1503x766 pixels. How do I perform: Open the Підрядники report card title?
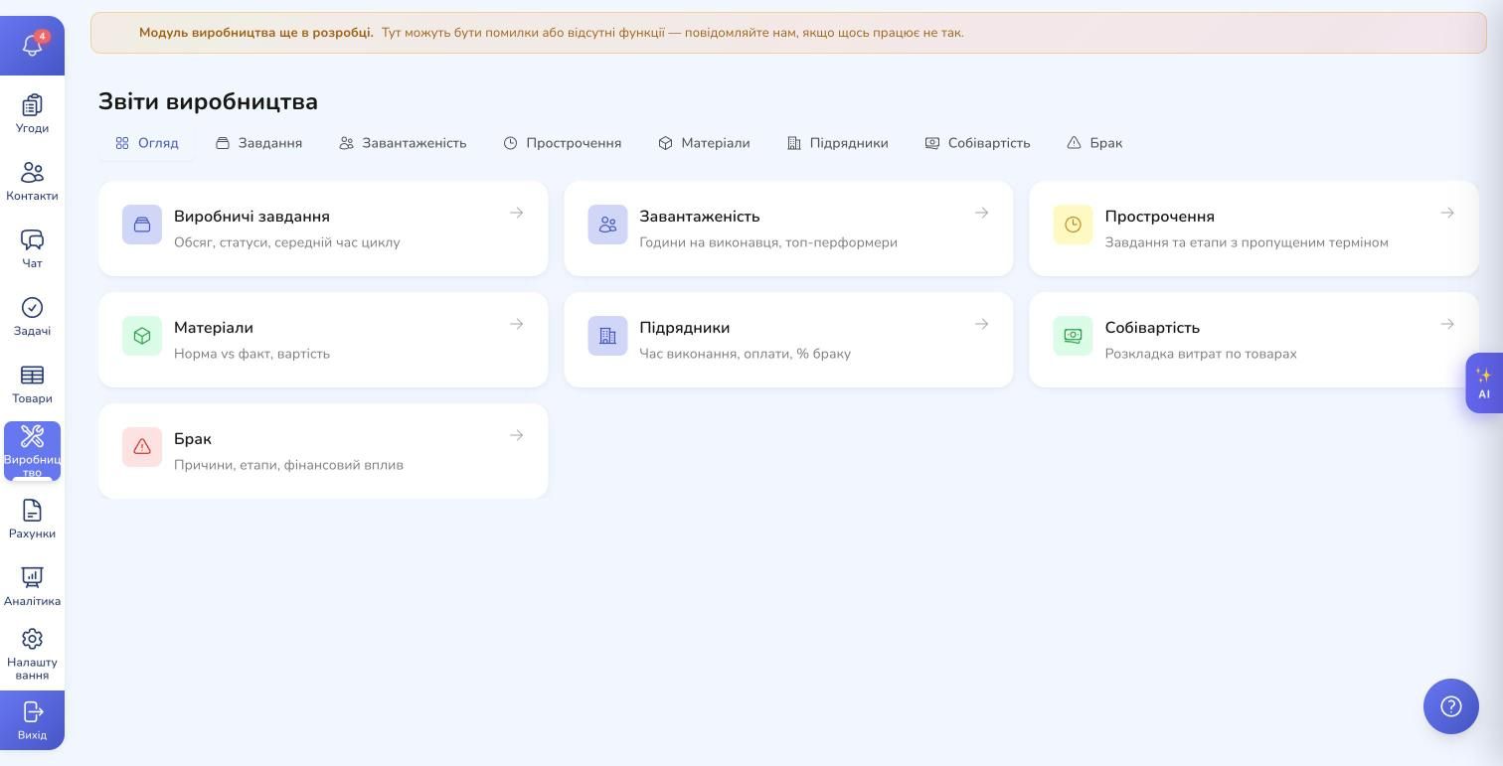[685, 328]
